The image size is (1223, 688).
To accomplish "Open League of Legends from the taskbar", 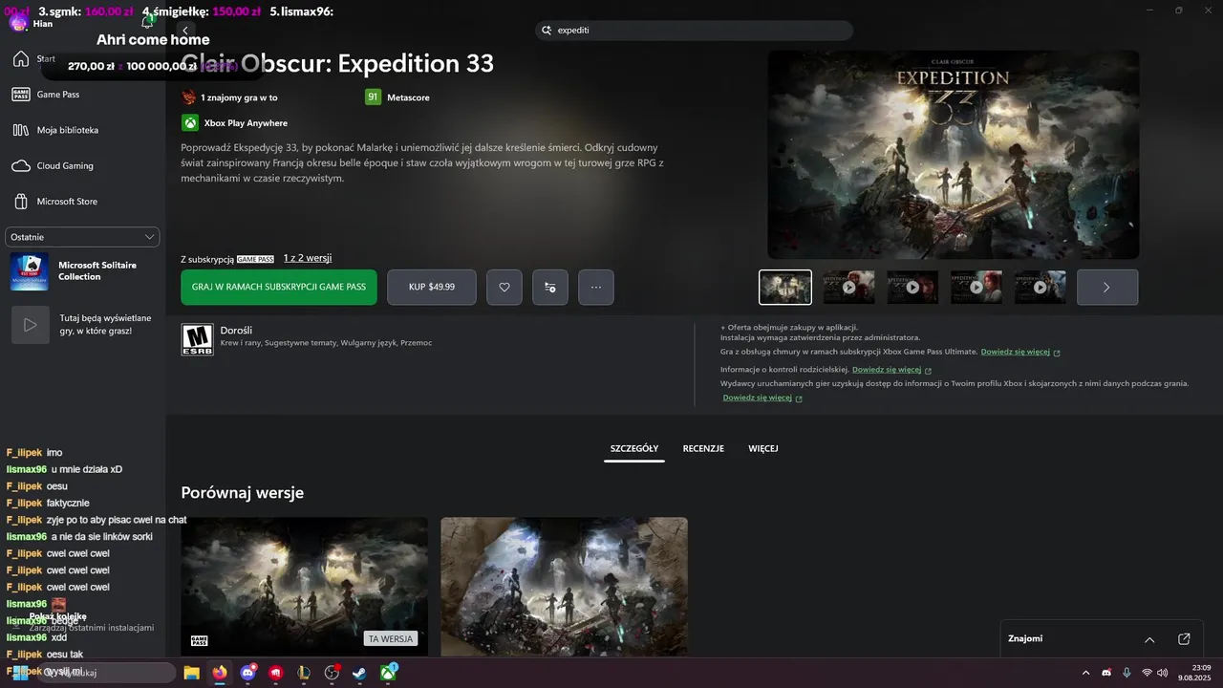I will pyautogui.click(x=304, y=673).
